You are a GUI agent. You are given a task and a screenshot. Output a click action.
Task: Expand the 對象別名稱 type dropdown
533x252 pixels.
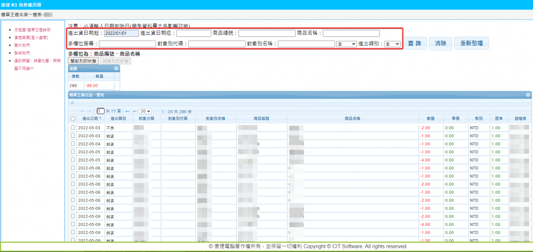click(346, 44)
